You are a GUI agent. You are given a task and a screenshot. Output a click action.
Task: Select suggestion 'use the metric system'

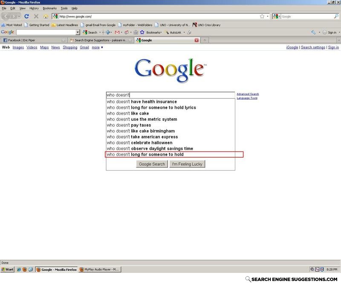(x=170, y=119)
